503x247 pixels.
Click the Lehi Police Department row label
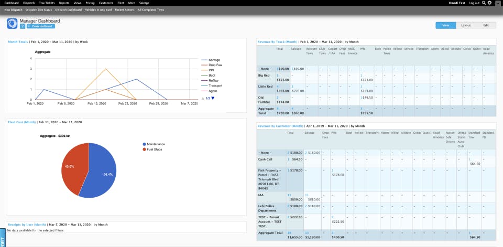(x=267, y=208)
